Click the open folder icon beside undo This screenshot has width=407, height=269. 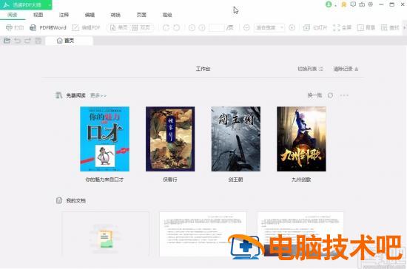click(7, 41)
